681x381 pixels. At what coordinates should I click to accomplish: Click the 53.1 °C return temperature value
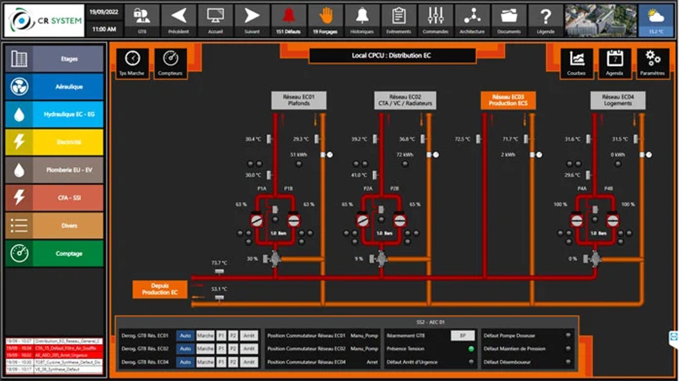(219, 289)
